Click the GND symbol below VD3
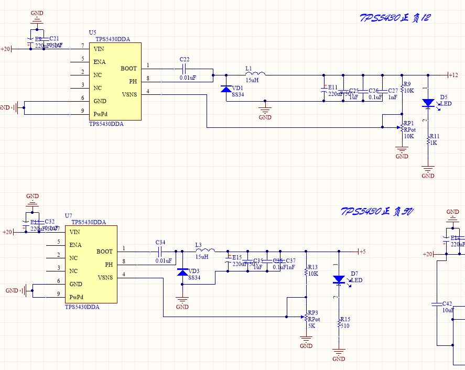This screenshot has height=370, width=465. (182, 302)
